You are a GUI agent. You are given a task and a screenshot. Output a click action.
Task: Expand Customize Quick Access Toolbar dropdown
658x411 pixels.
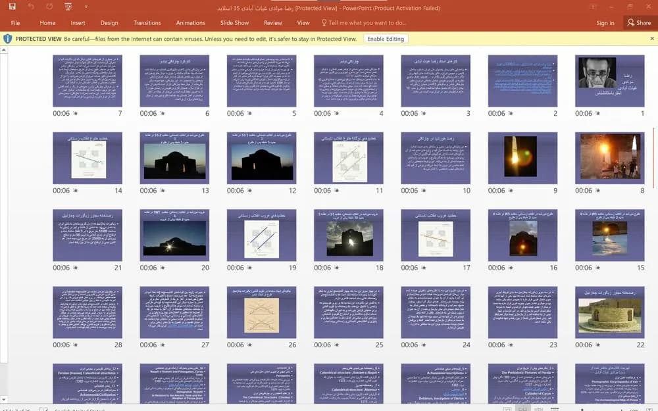[86, 7]
